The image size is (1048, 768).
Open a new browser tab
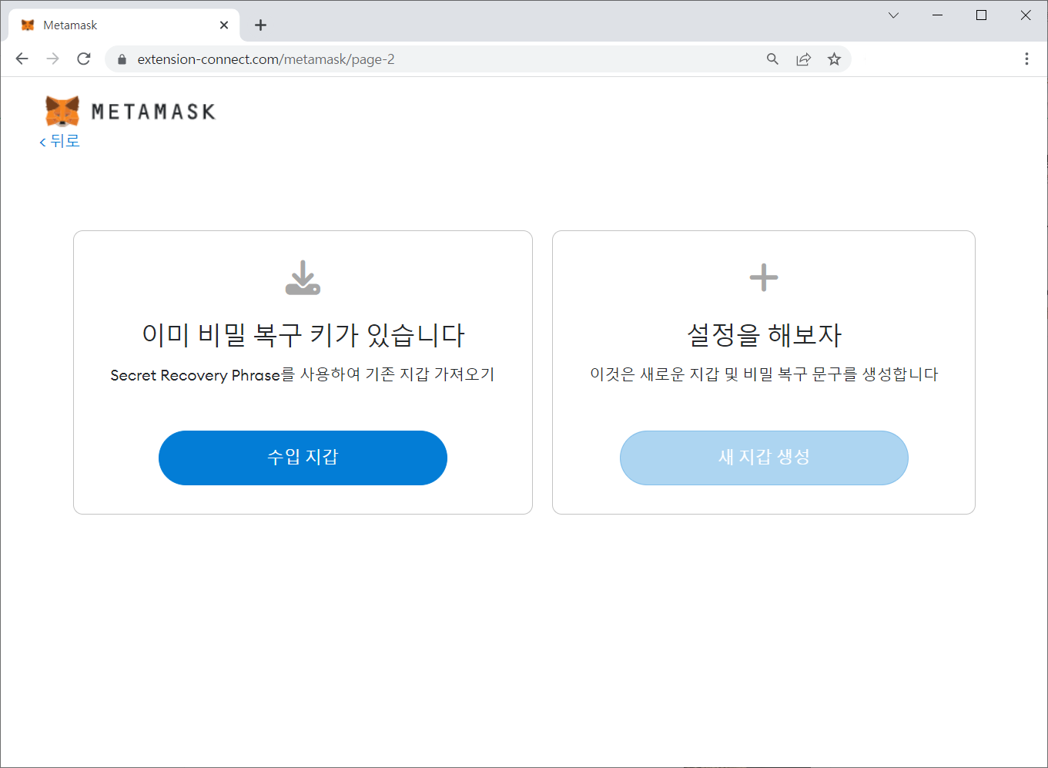(x=261, y=25)
